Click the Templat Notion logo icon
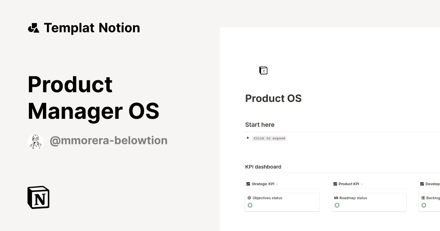 [33, 27]
